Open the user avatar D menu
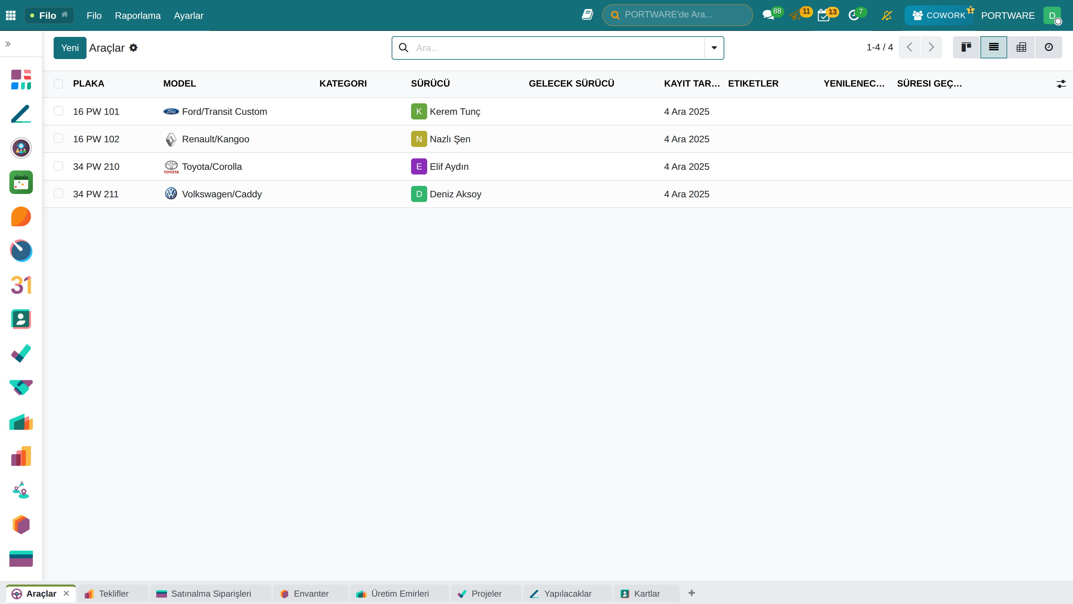Viewport: 1073px width, 604px height. [x=1053, y=15]
